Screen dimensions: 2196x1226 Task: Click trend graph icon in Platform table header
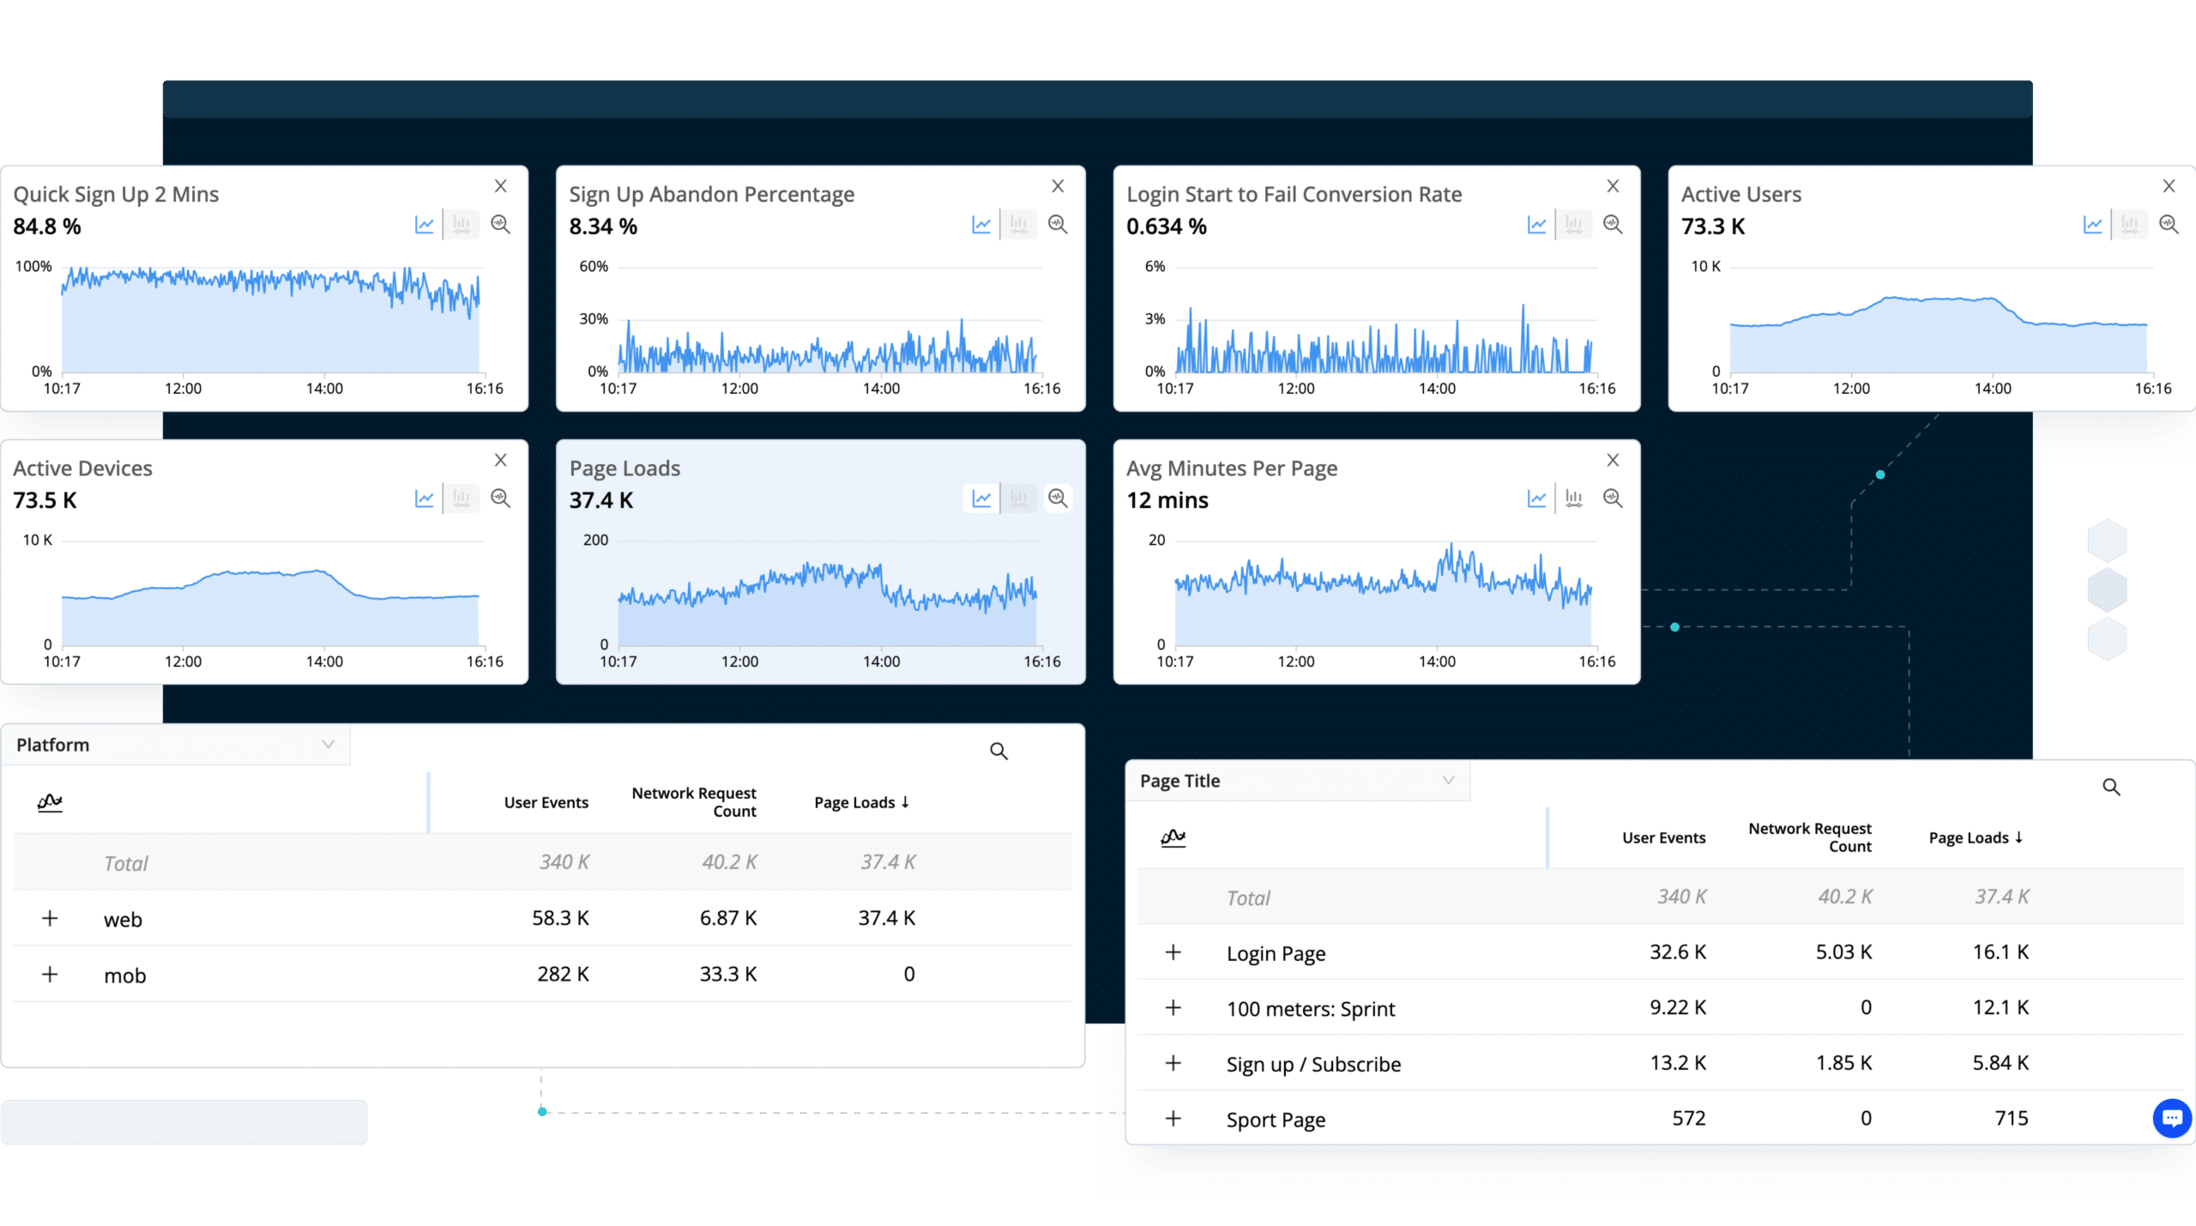coord(50,802)
